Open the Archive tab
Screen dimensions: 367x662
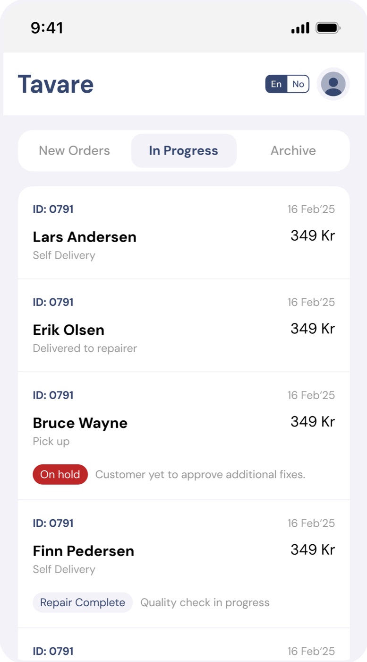point(293,151)
